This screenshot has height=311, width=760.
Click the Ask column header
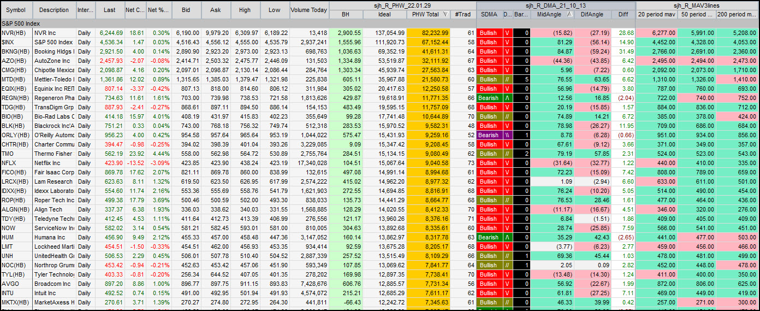tap(216, 10)
